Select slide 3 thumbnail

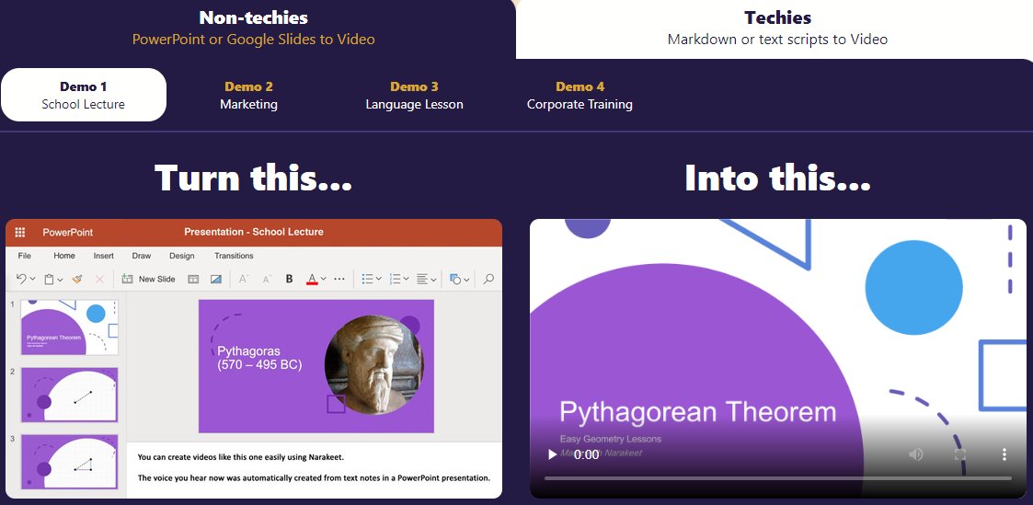(69, 462)
